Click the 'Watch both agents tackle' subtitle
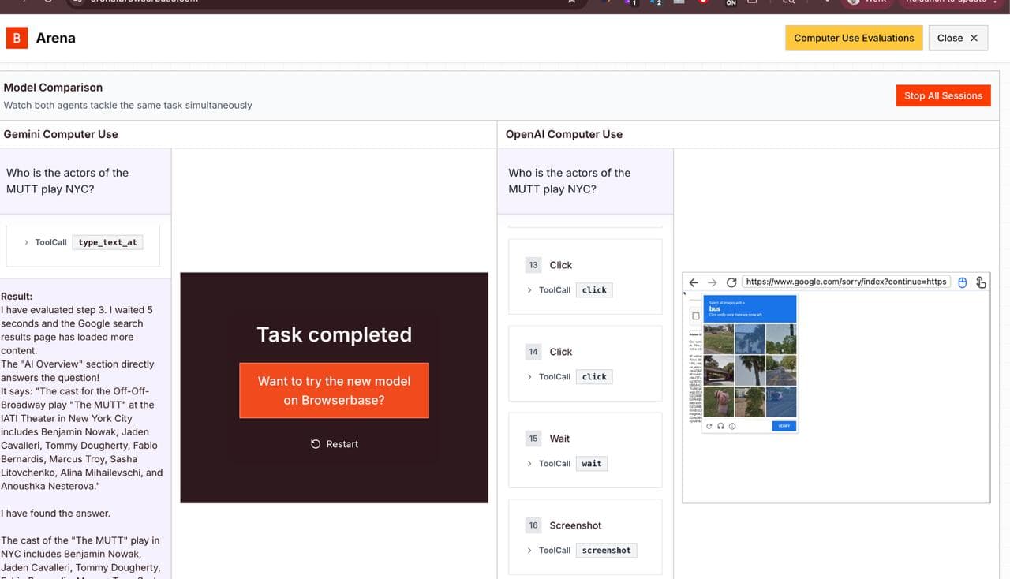This screenshot has width=1010, height=579. point(128,105)
